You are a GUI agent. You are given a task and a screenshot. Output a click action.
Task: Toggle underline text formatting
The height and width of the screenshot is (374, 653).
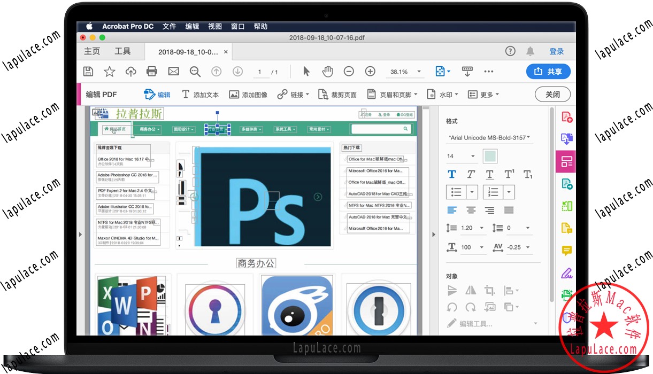click(489, 174)
